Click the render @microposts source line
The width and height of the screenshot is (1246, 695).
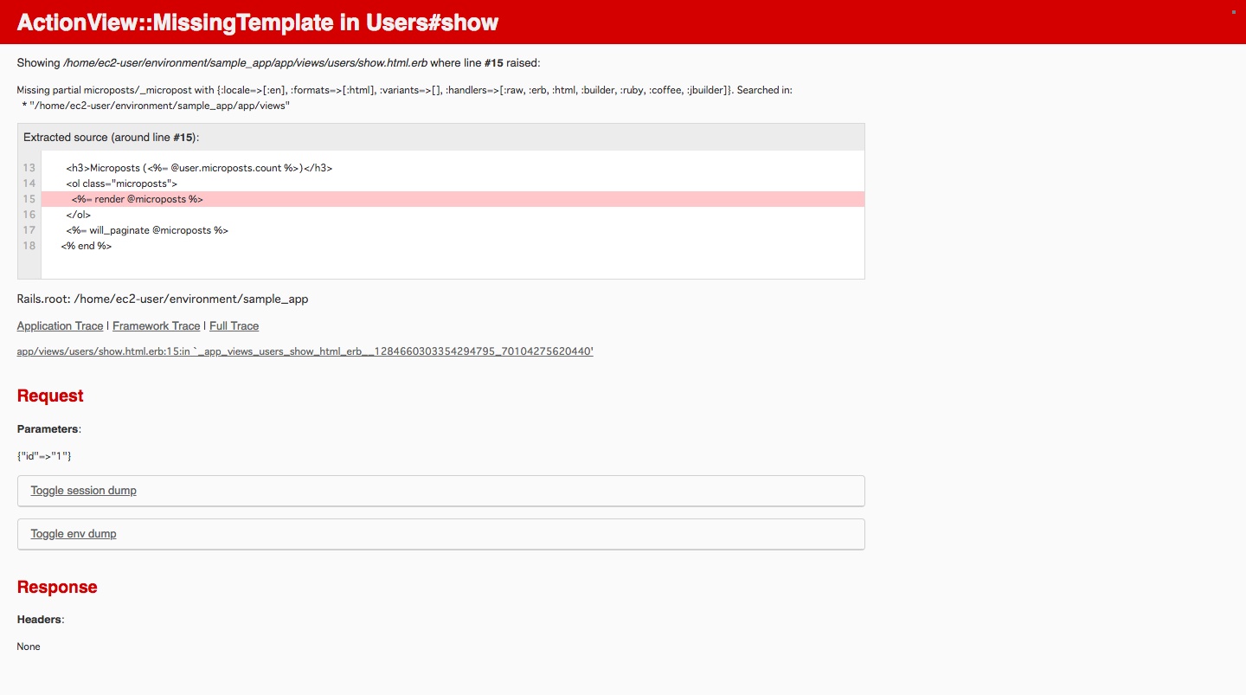point(134,199)
